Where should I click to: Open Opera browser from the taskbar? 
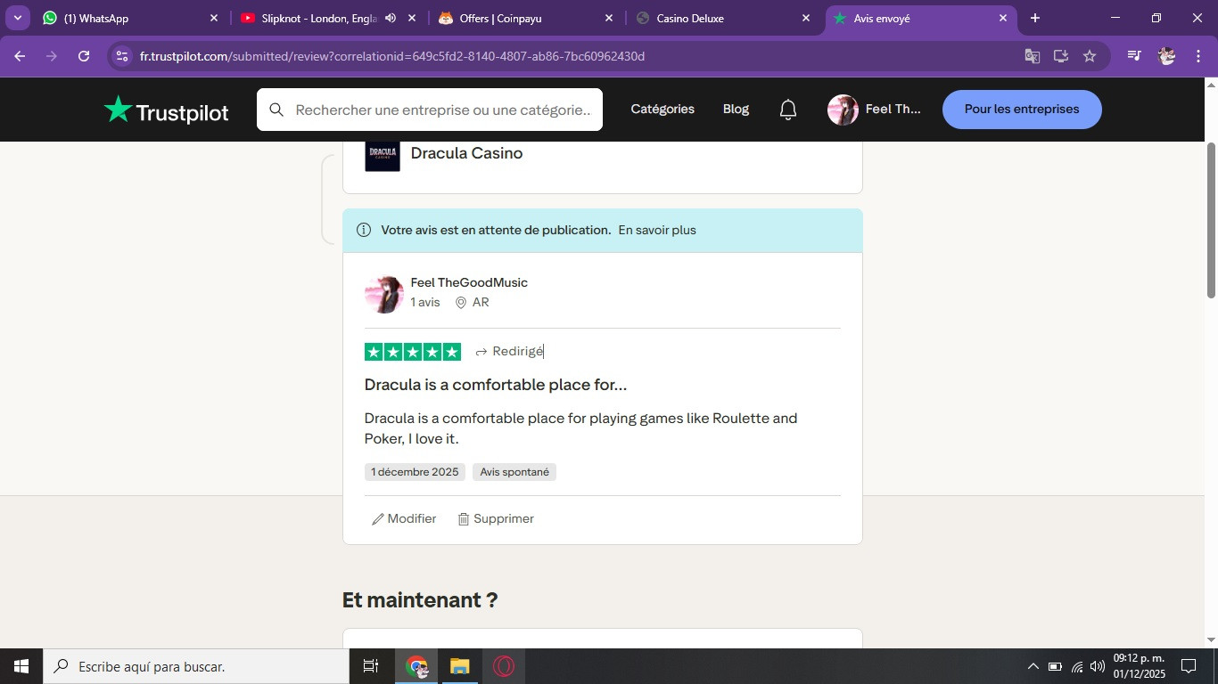[504, 666]
